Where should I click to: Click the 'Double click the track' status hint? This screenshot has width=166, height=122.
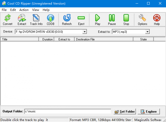24,120
